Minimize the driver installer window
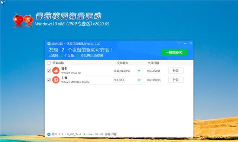Viewport: 238px width, 142px height. (185, 43)
